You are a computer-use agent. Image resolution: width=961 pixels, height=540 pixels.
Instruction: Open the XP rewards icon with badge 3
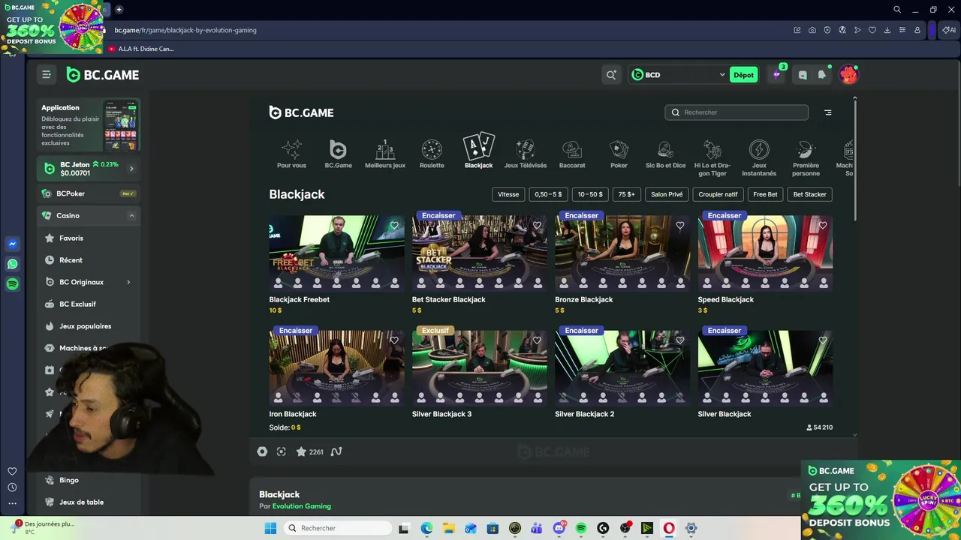tap(777, 74)
